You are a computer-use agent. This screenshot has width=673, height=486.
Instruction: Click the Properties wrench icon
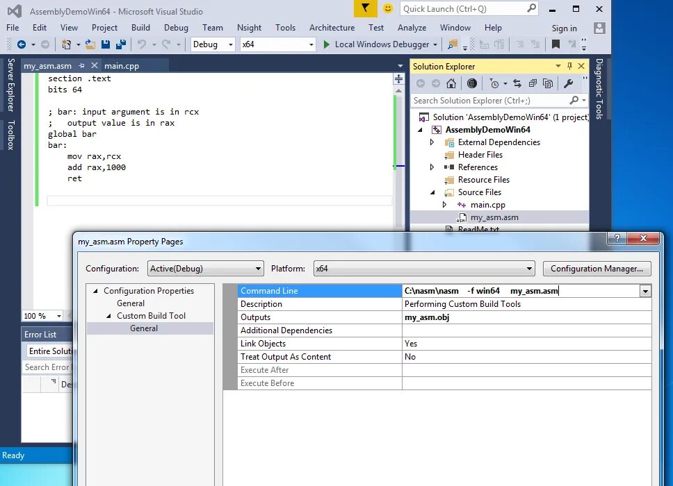coord(569,83)
